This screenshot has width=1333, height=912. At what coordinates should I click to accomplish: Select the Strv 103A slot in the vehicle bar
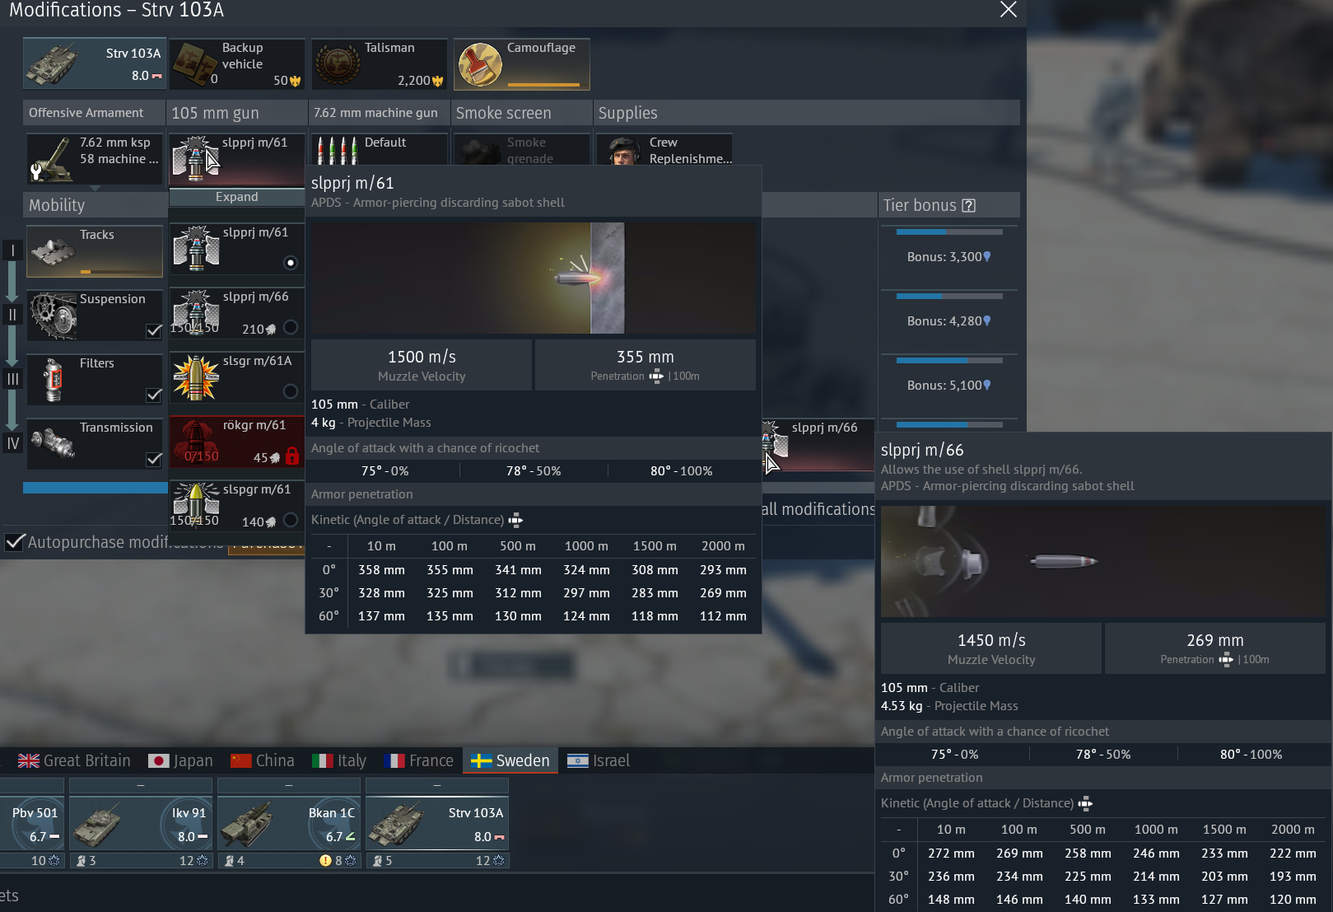(437, 824)
